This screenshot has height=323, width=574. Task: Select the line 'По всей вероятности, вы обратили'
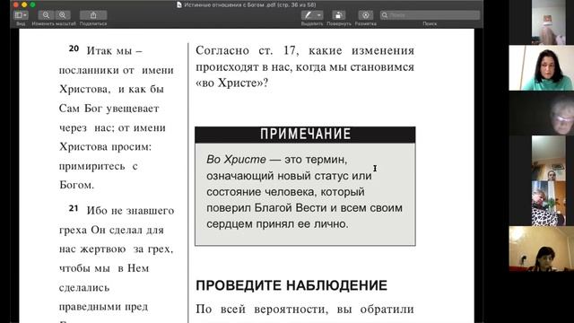click(305, 310)
